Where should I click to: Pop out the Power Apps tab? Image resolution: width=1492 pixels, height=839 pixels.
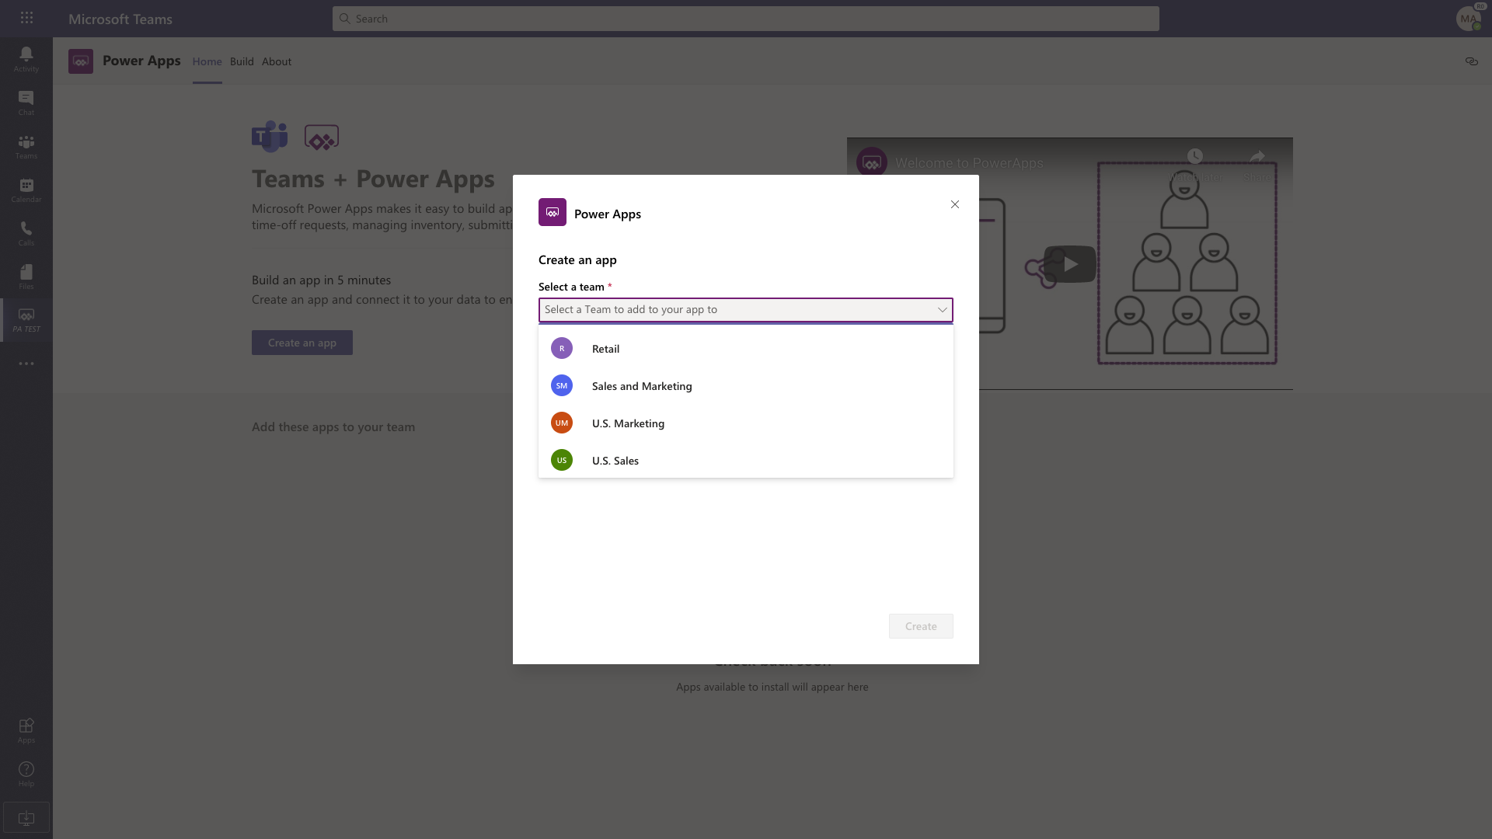(x=1472, y=61)
